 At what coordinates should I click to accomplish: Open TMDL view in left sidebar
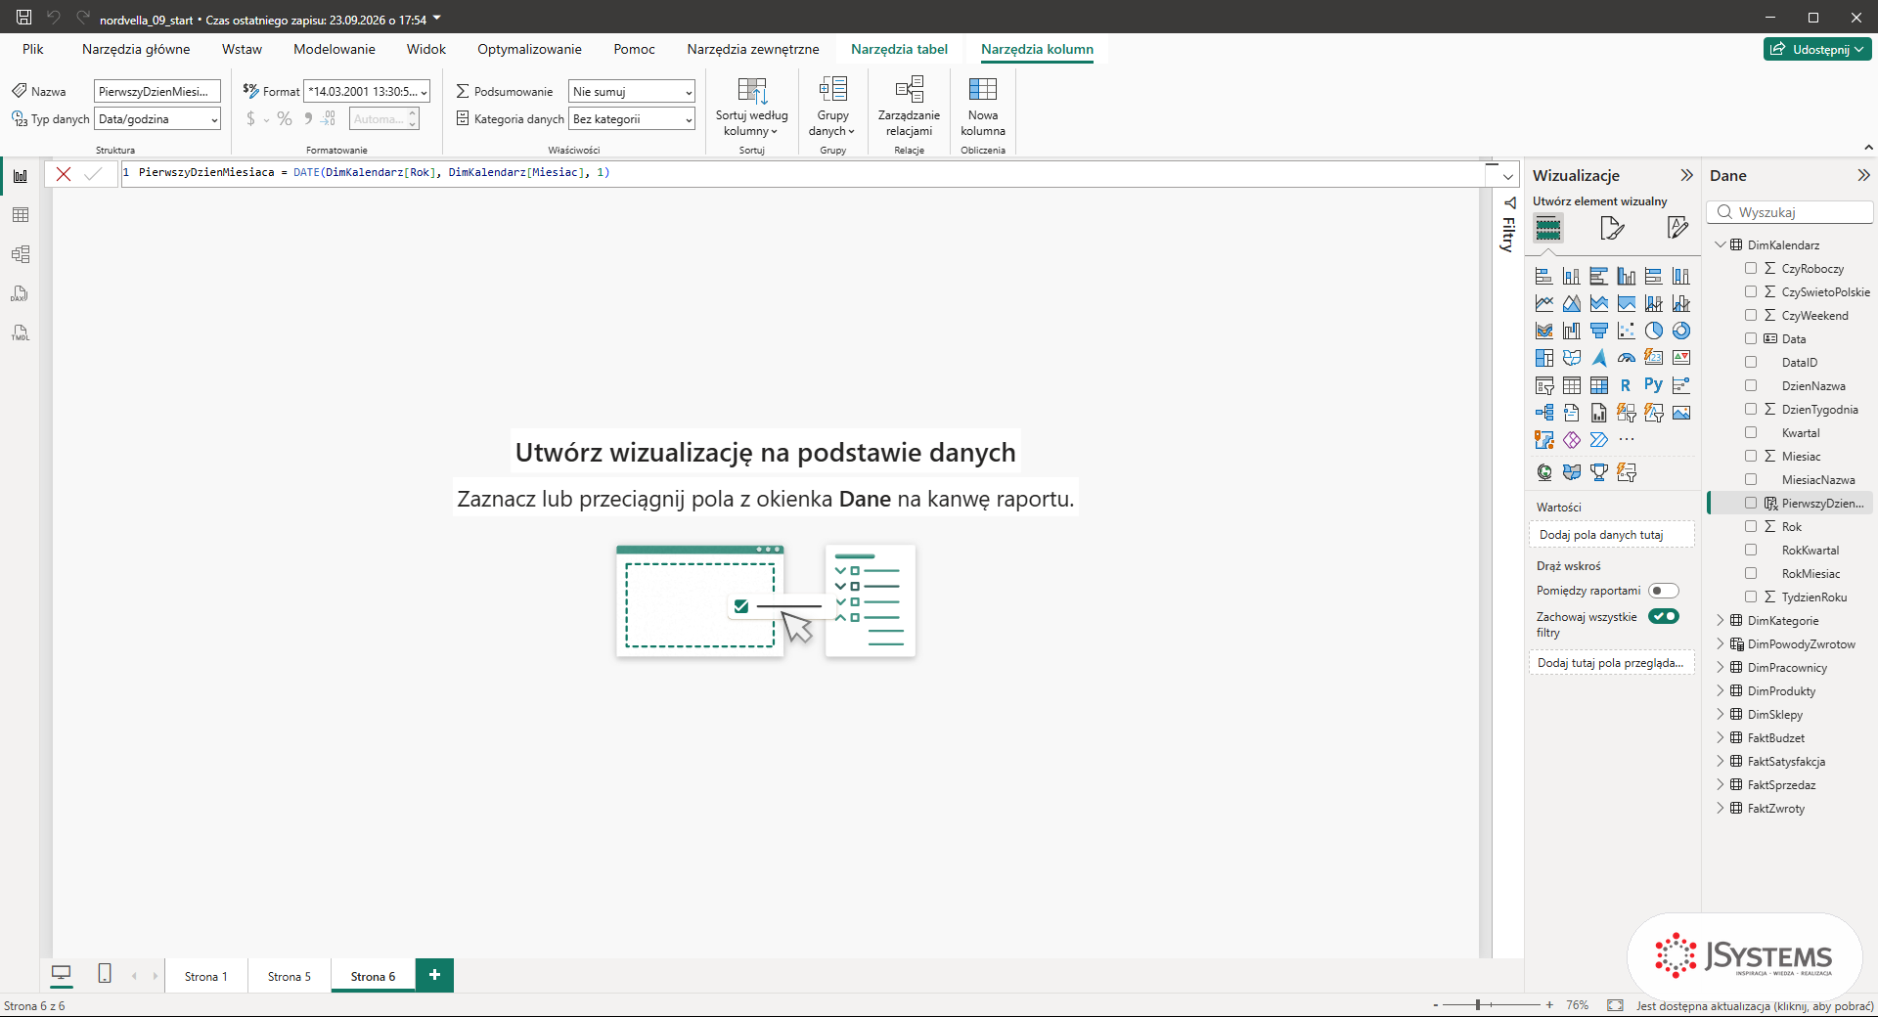pos(21,332)
